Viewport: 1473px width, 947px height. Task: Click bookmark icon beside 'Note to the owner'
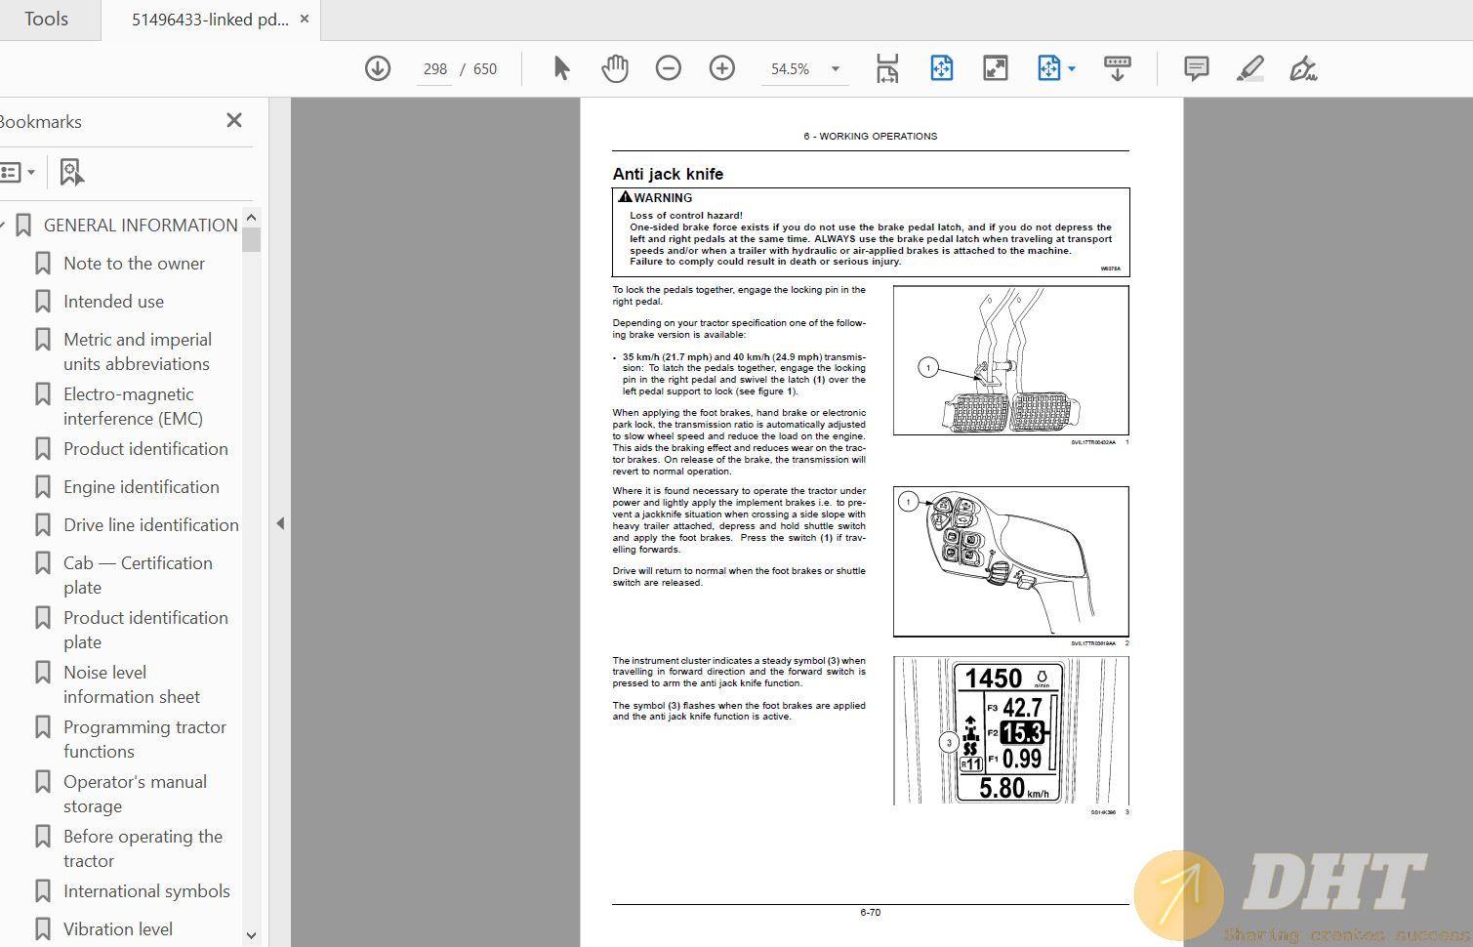[43, 264]
